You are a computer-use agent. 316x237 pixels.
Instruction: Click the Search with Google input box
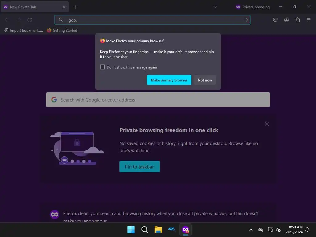pos(158,100)
